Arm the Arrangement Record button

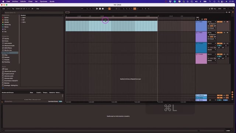pos(103,9)
